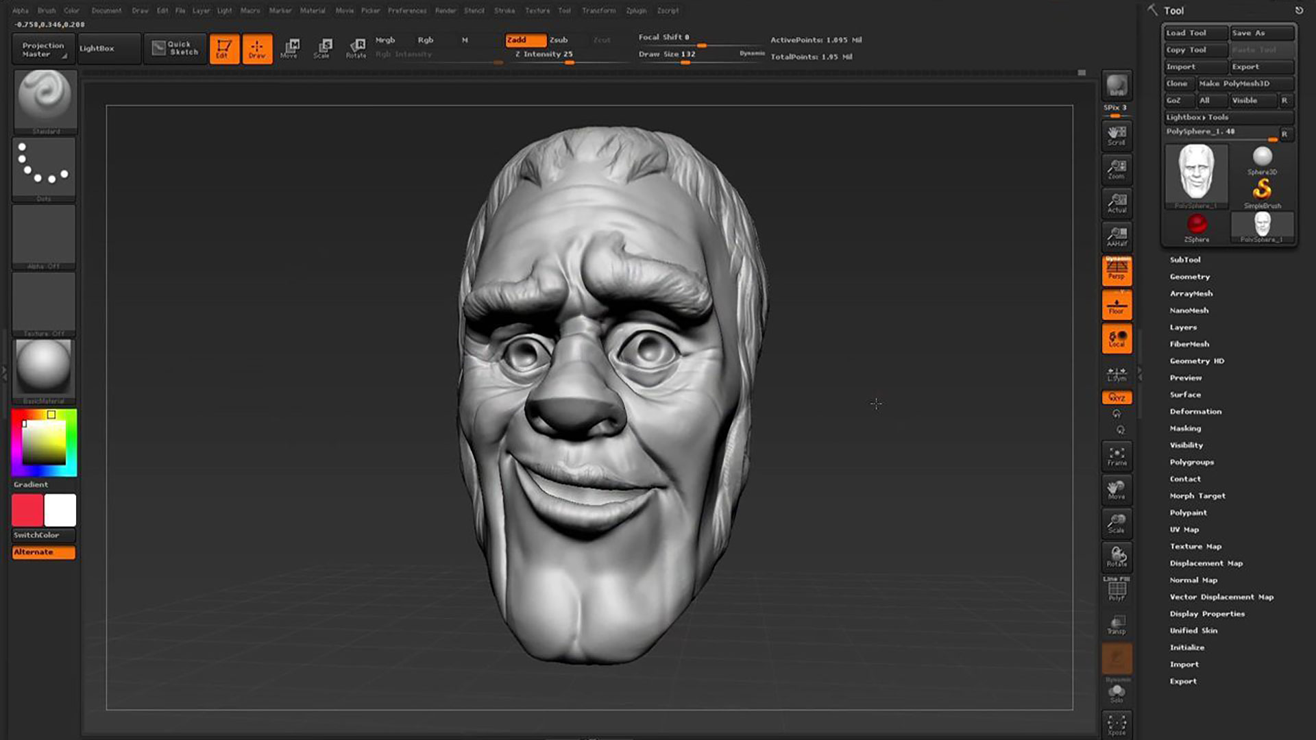Open the Quick Sketch tool
The width and height of the screenshot is (1316, 740).
point(175,49)
